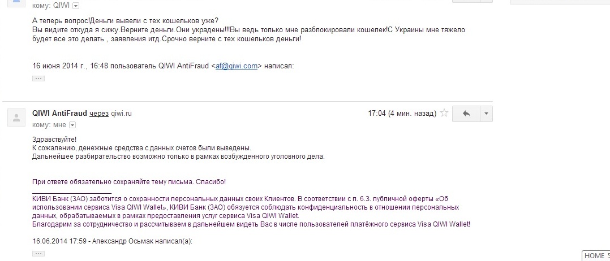
Task: Click the QIWI AntiFraud sender avatar
Action: pos(17,118)
